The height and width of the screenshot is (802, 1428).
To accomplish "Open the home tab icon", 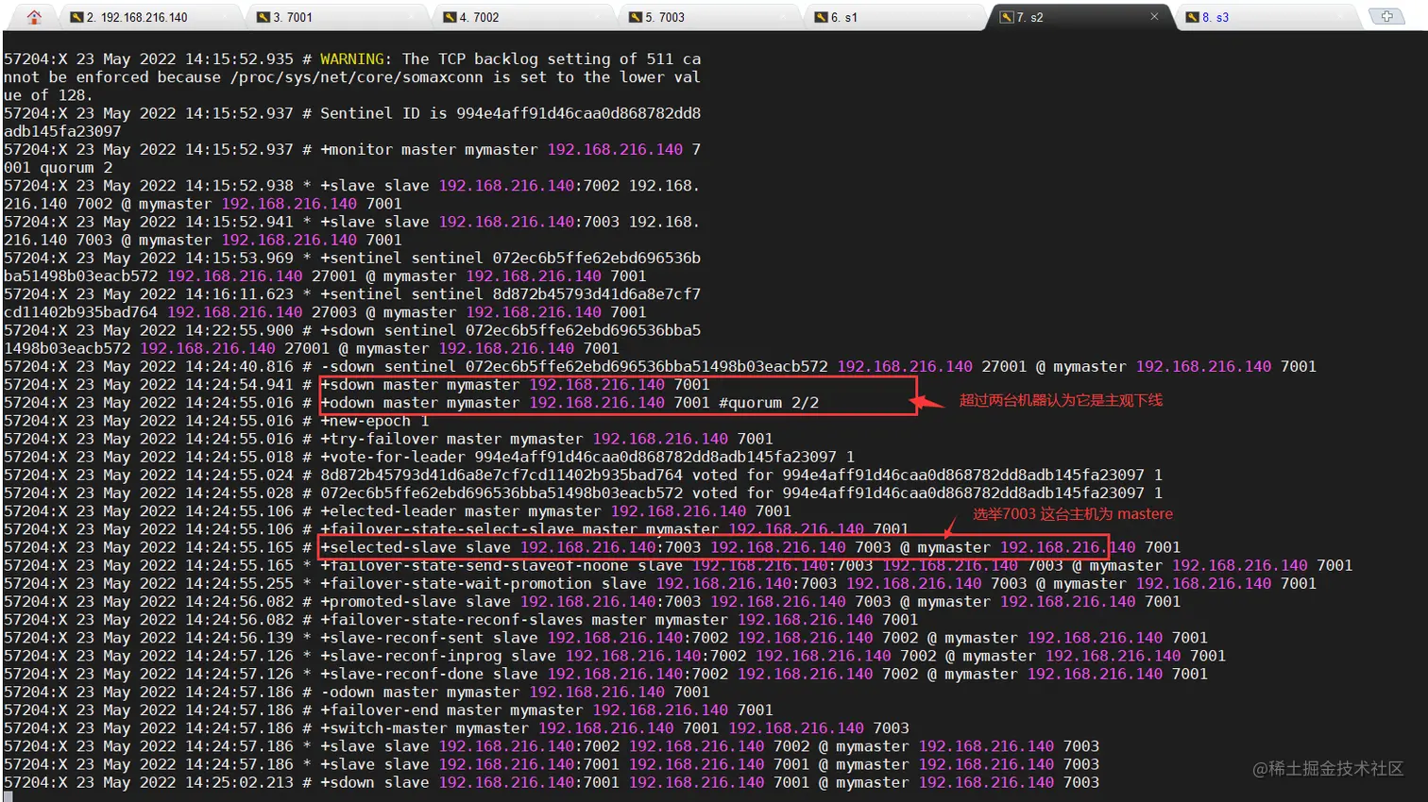I will pyautogui.click(x=34, y=17).
